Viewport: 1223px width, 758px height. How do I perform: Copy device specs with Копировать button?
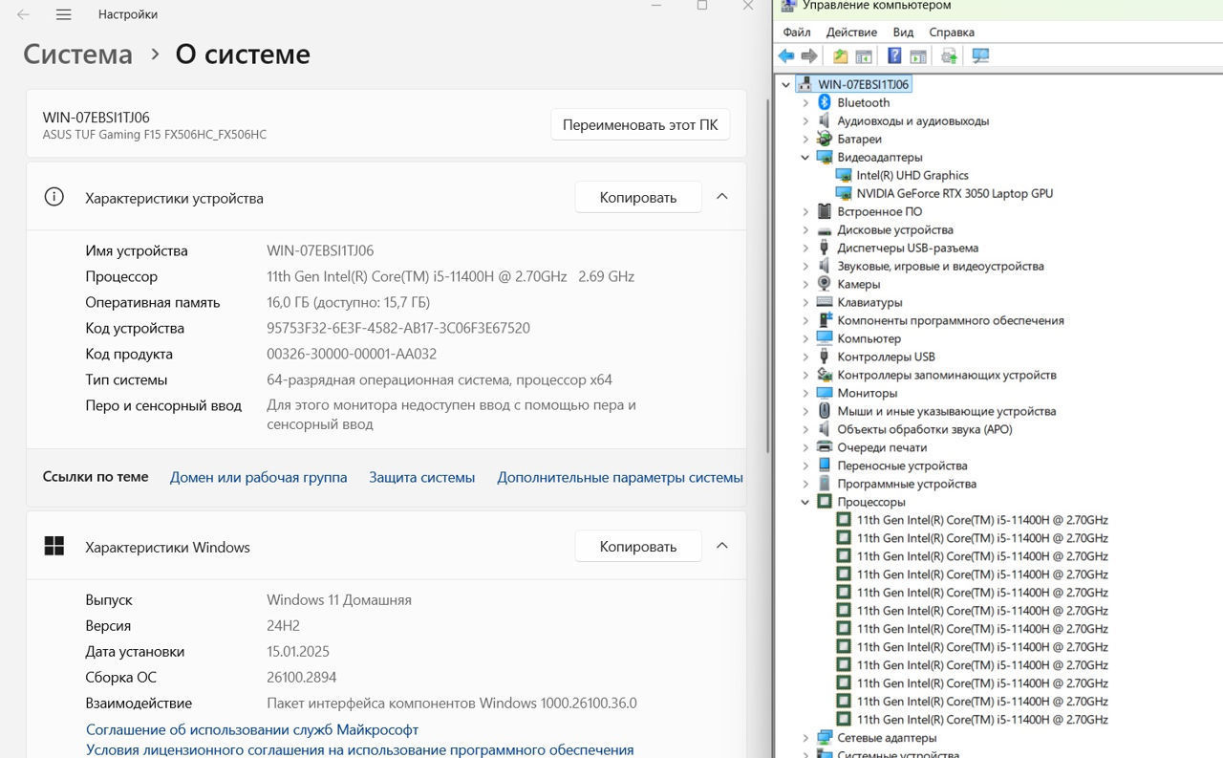coord(637,197)
